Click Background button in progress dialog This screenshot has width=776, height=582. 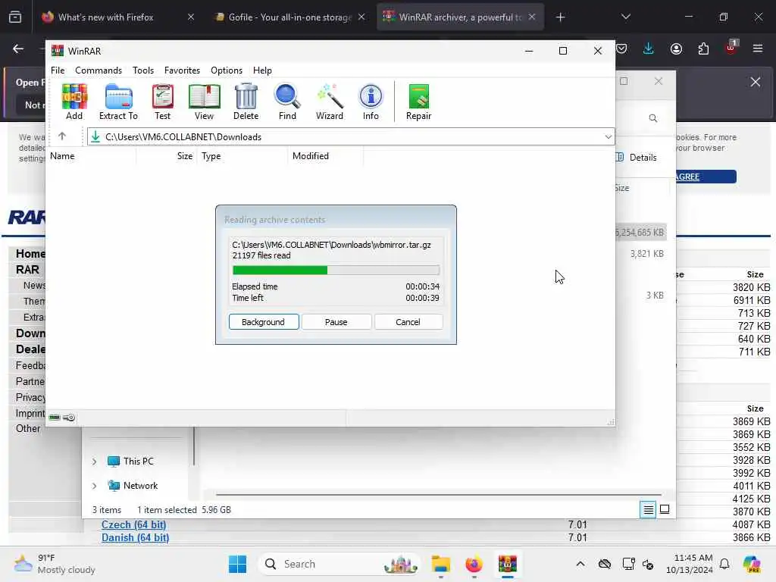(x=264, y=321)
